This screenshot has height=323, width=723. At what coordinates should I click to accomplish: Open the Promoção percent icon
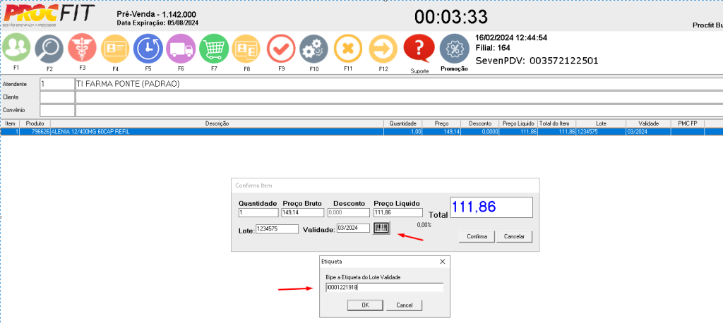[454, 49]
